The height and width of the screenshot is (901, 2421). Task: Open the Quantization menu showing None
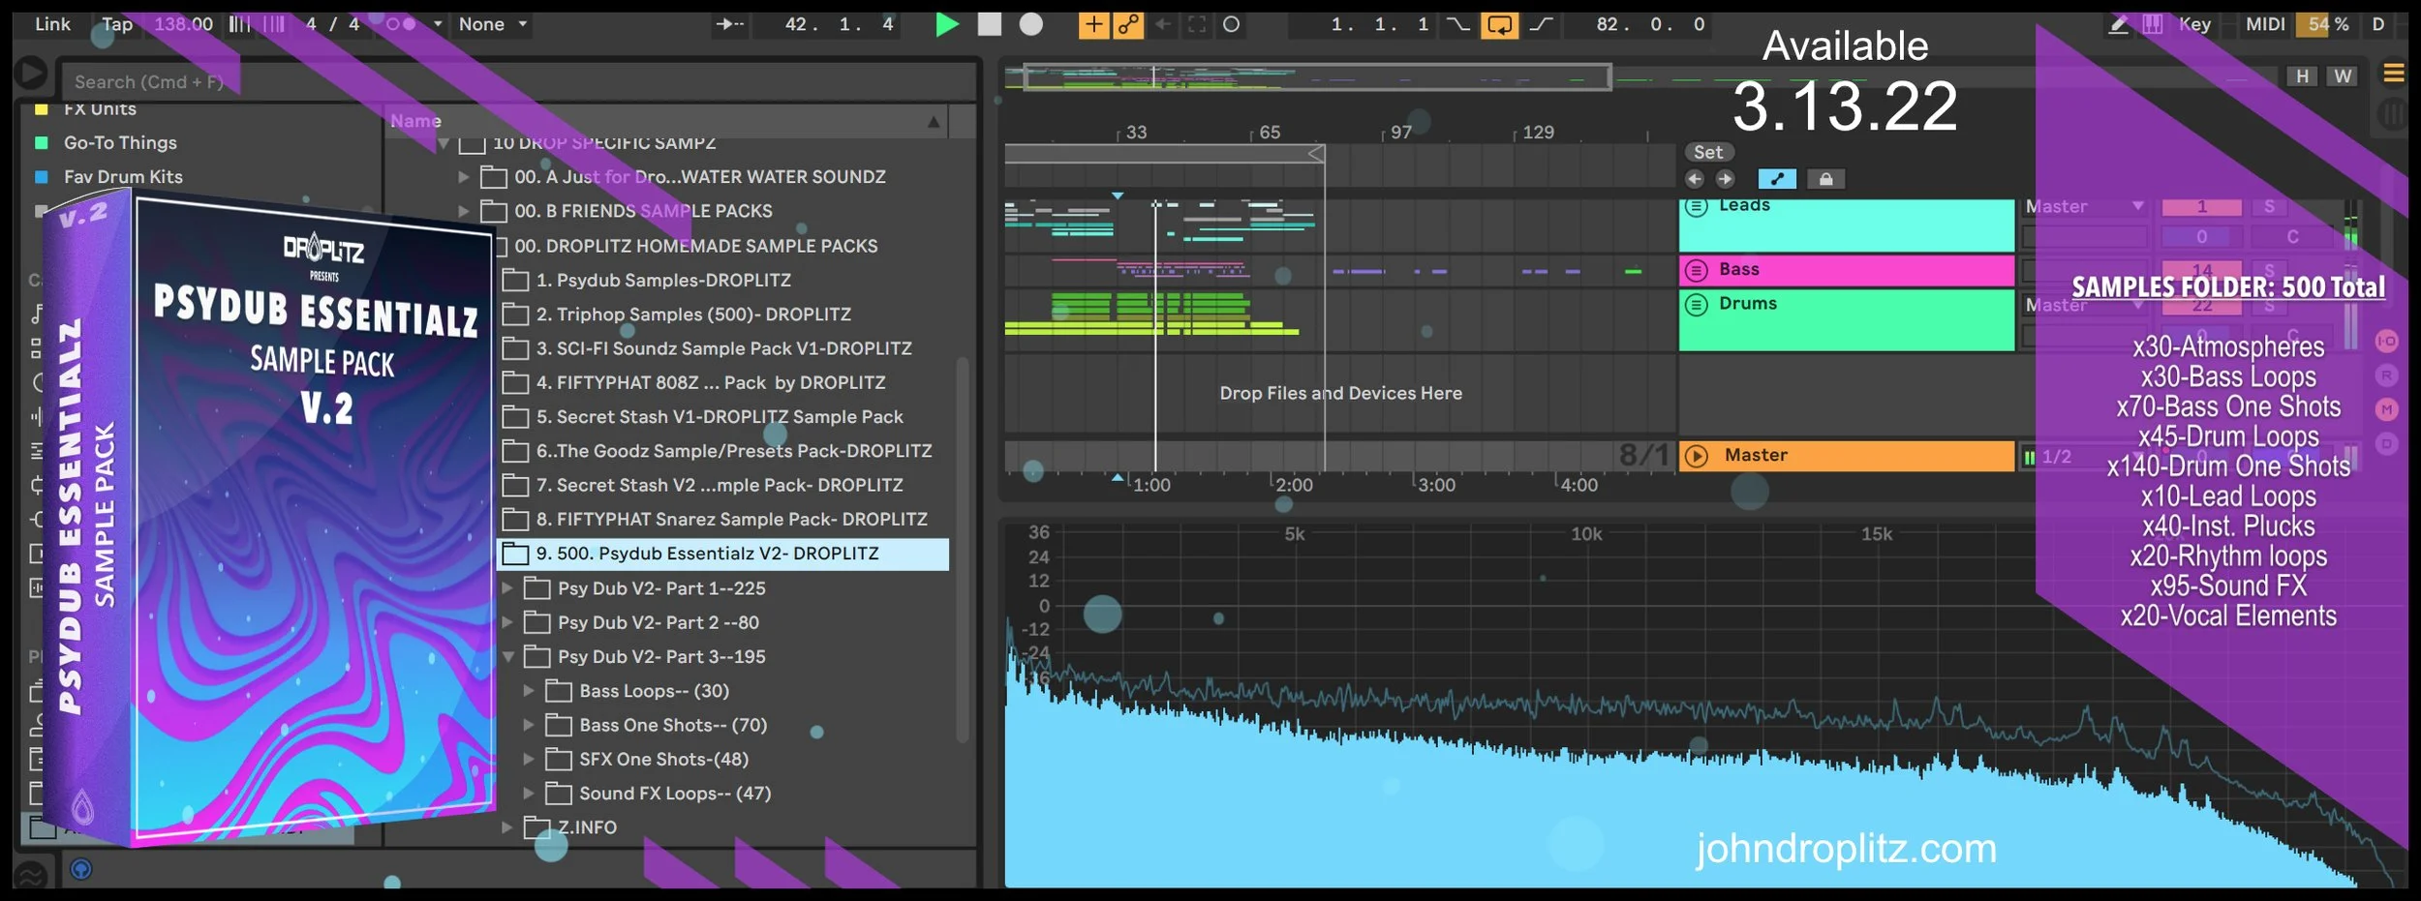coord(493,24)
